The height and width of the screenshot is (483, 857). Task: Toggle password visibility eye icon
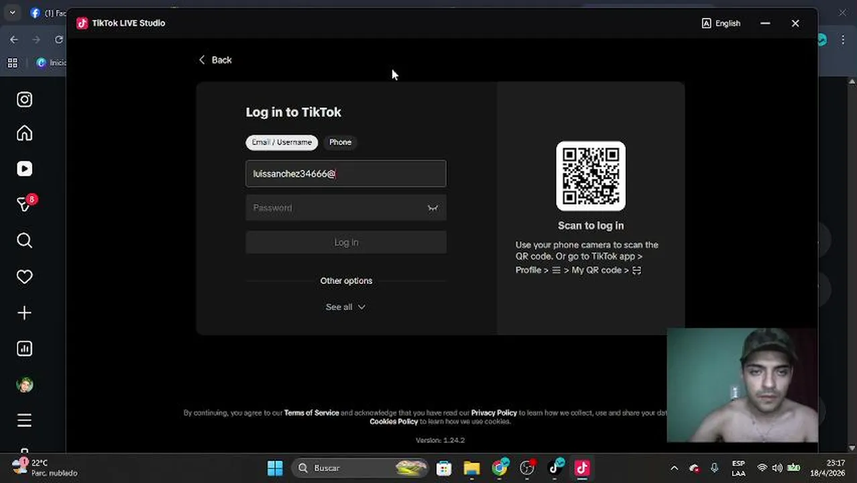click(x=433, y=208)
